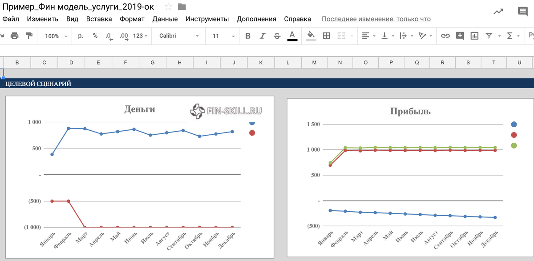Open the Инструменты menu
The width and height of the screenshot is (534, 261).
coord(207,19)
